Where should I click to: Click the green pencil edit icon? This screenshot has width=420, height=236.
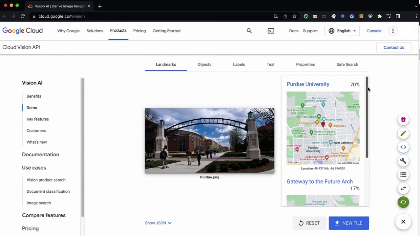403,133
